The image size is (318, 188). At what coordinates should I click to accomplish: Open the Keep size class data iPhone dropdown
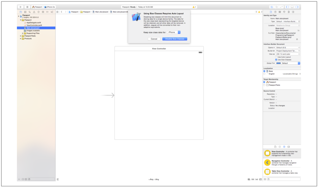pos(174,32)
